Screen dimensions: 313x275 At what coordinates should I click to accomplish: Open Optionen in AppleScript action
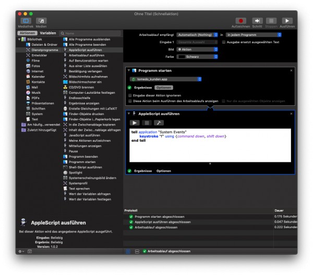[164, 171]
